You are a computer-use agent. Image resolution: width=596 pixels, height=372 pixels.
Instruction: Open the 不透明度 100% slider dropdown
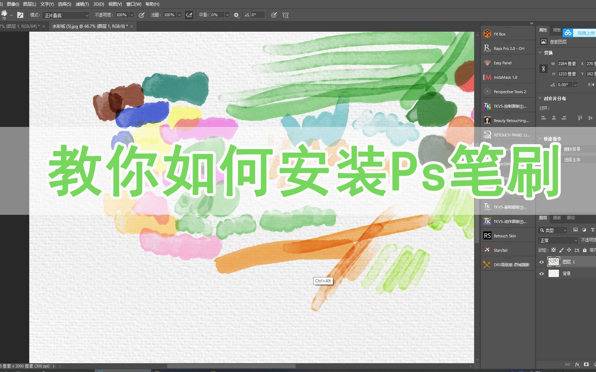point(132,15)
